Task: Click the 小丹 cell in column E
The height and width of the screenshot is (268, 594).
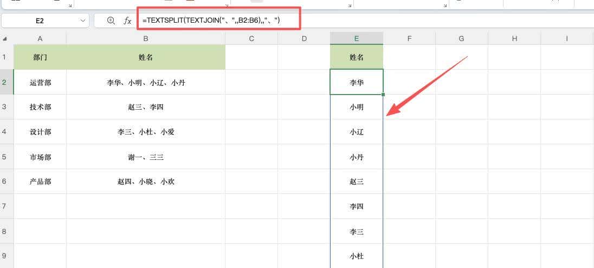Action: click(x=357, y=157)
